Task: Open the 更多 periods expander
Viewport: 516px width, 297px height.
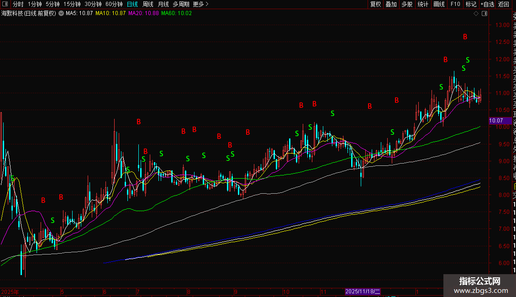Action: [x=200, y=4]
